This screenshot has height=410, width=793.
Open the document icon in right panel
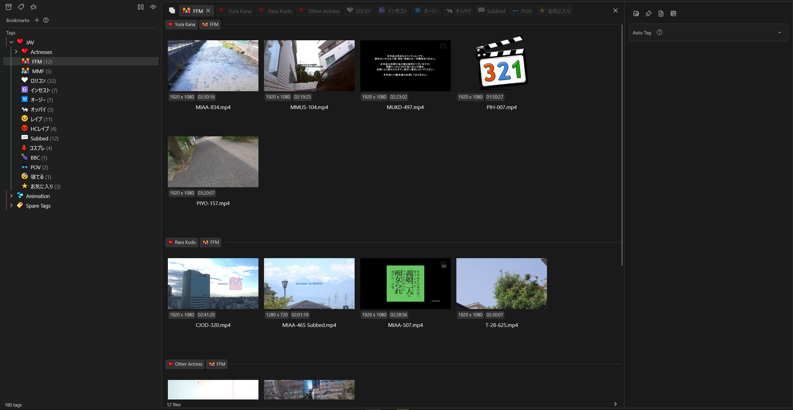click(661, 13)
